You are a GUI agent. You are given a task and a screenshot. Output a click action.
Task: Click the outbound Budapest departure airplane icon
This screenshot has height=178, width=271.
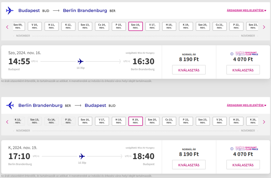click(x=10, y=11)
